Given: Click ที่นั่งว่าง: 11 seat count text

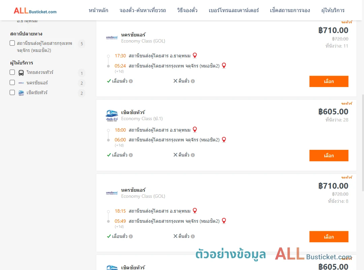Looking at the screenshot, I should coord(337,46).
